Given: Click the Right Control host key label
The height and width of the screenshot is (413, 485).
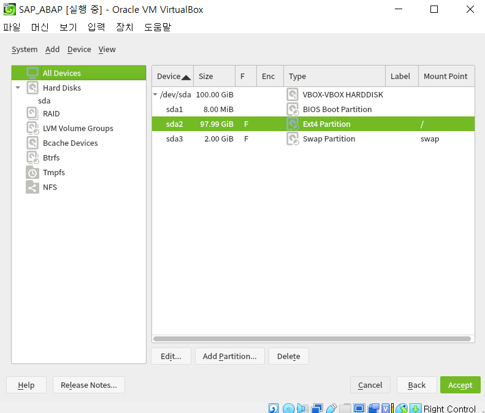Looking at the screenshot, I should 449,409.
